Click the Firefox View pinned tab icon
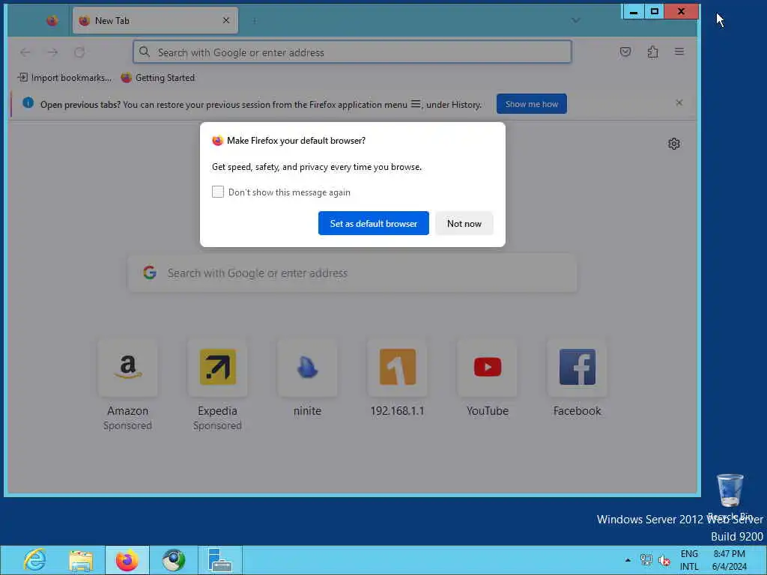 coord(52,20)
